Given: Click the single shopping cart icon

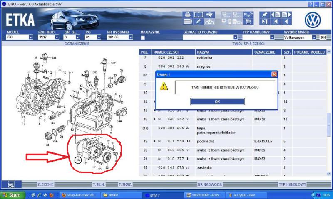Looking at the screenshot, I should (x=248, y=22).
